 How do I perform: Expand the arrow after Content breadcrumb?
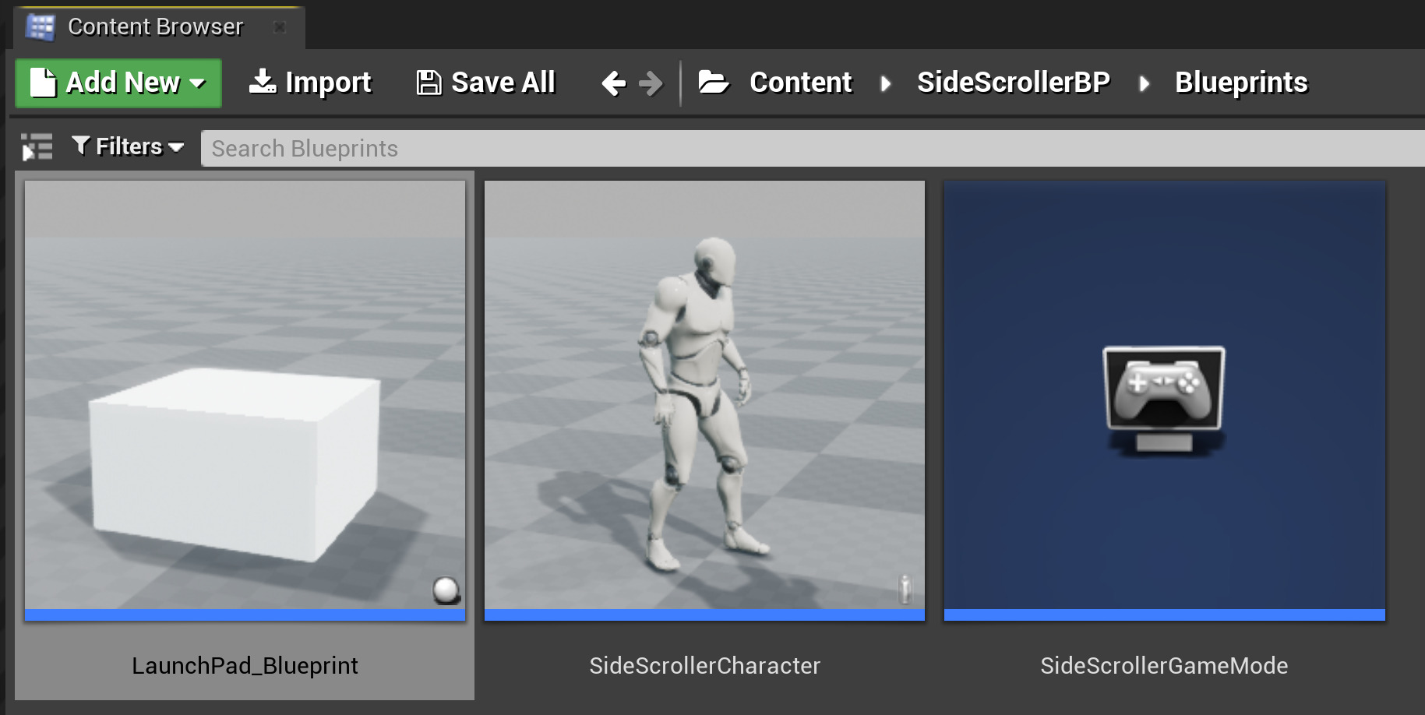pyautogui.click(x=885, y=83)
